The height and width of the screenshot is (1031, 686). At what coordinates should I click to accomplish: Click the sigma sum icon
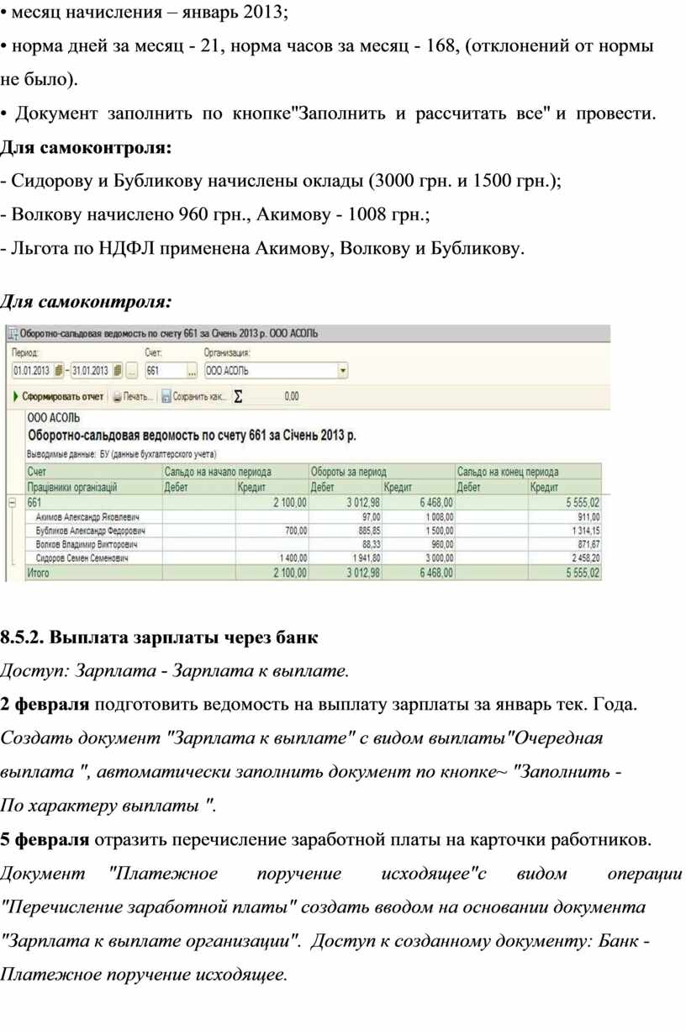[240, 395]
